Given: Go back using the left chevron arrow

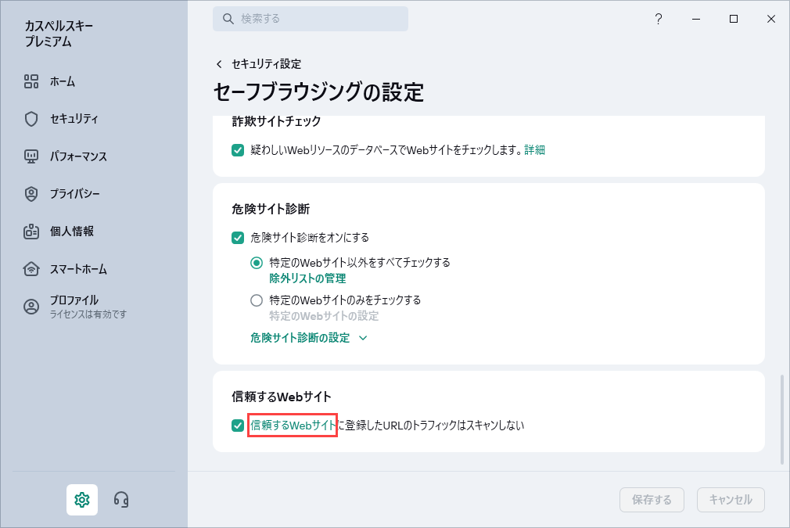Looking at the screenshot, I should coord(219,64).
